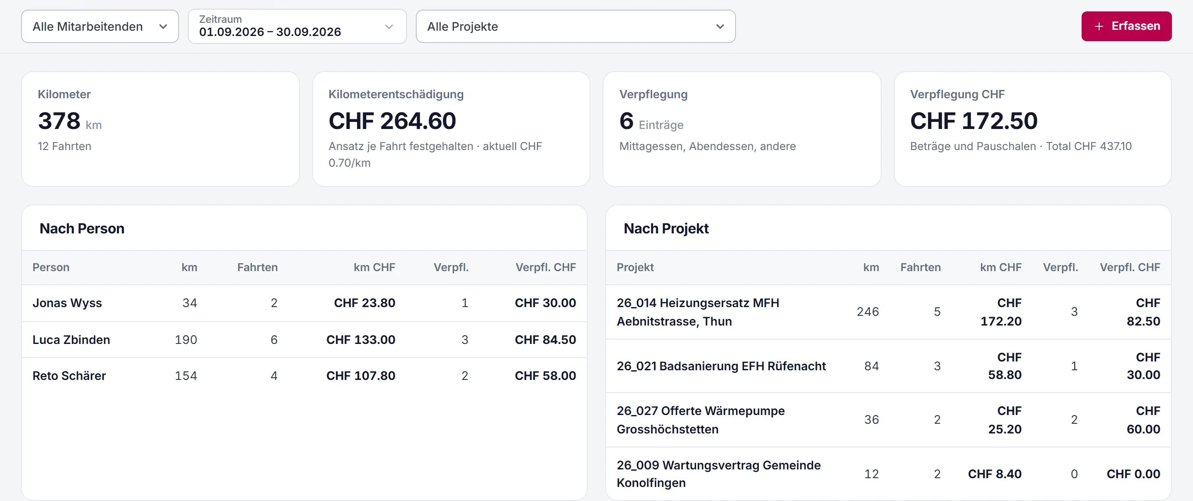Click Verpfl. CHF header in Nach Projekt table
The width and height of the screenshot is (1193, 501).
click(1129, 267)
